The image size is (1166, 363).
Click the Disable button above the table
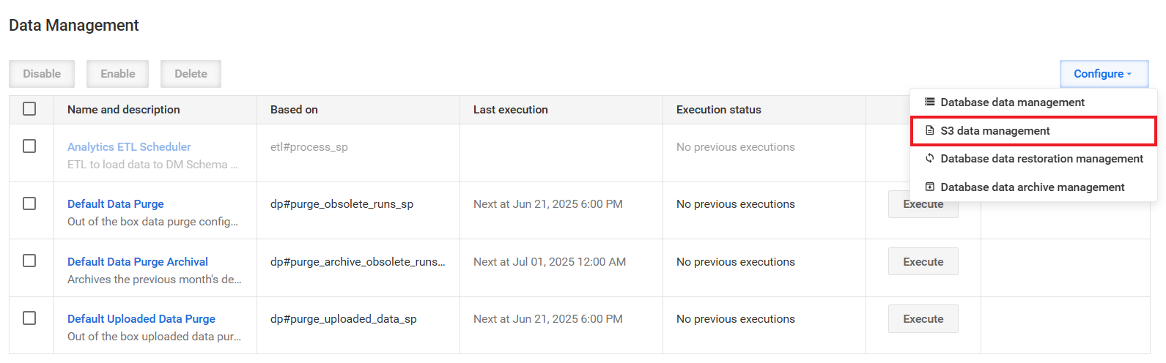(x=42, y=74)
